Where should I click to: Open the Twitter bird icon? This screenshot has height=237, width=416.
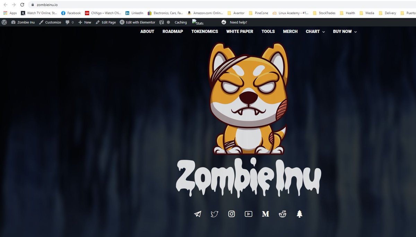click(x=215, y=214)
